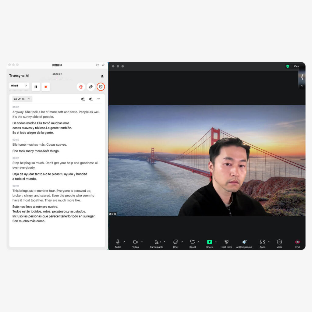Click the highlighted alarm clock icon
This screenshot has height=312, width=312.
coord(101,87)
